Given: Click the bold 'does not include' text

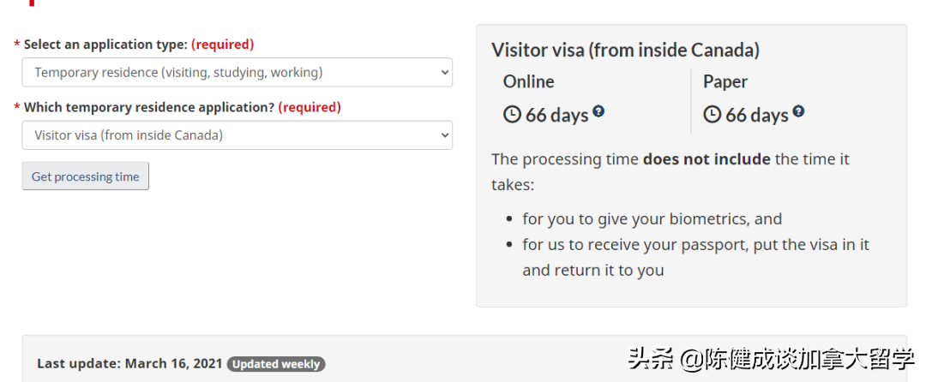Looking at the screenshot, I should (707, 159).
